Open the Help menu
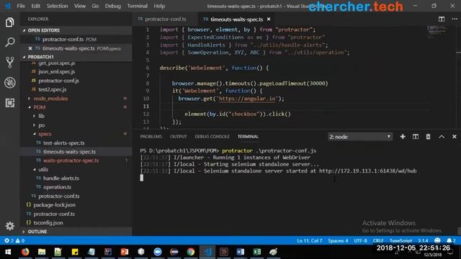 coord(159,6)
